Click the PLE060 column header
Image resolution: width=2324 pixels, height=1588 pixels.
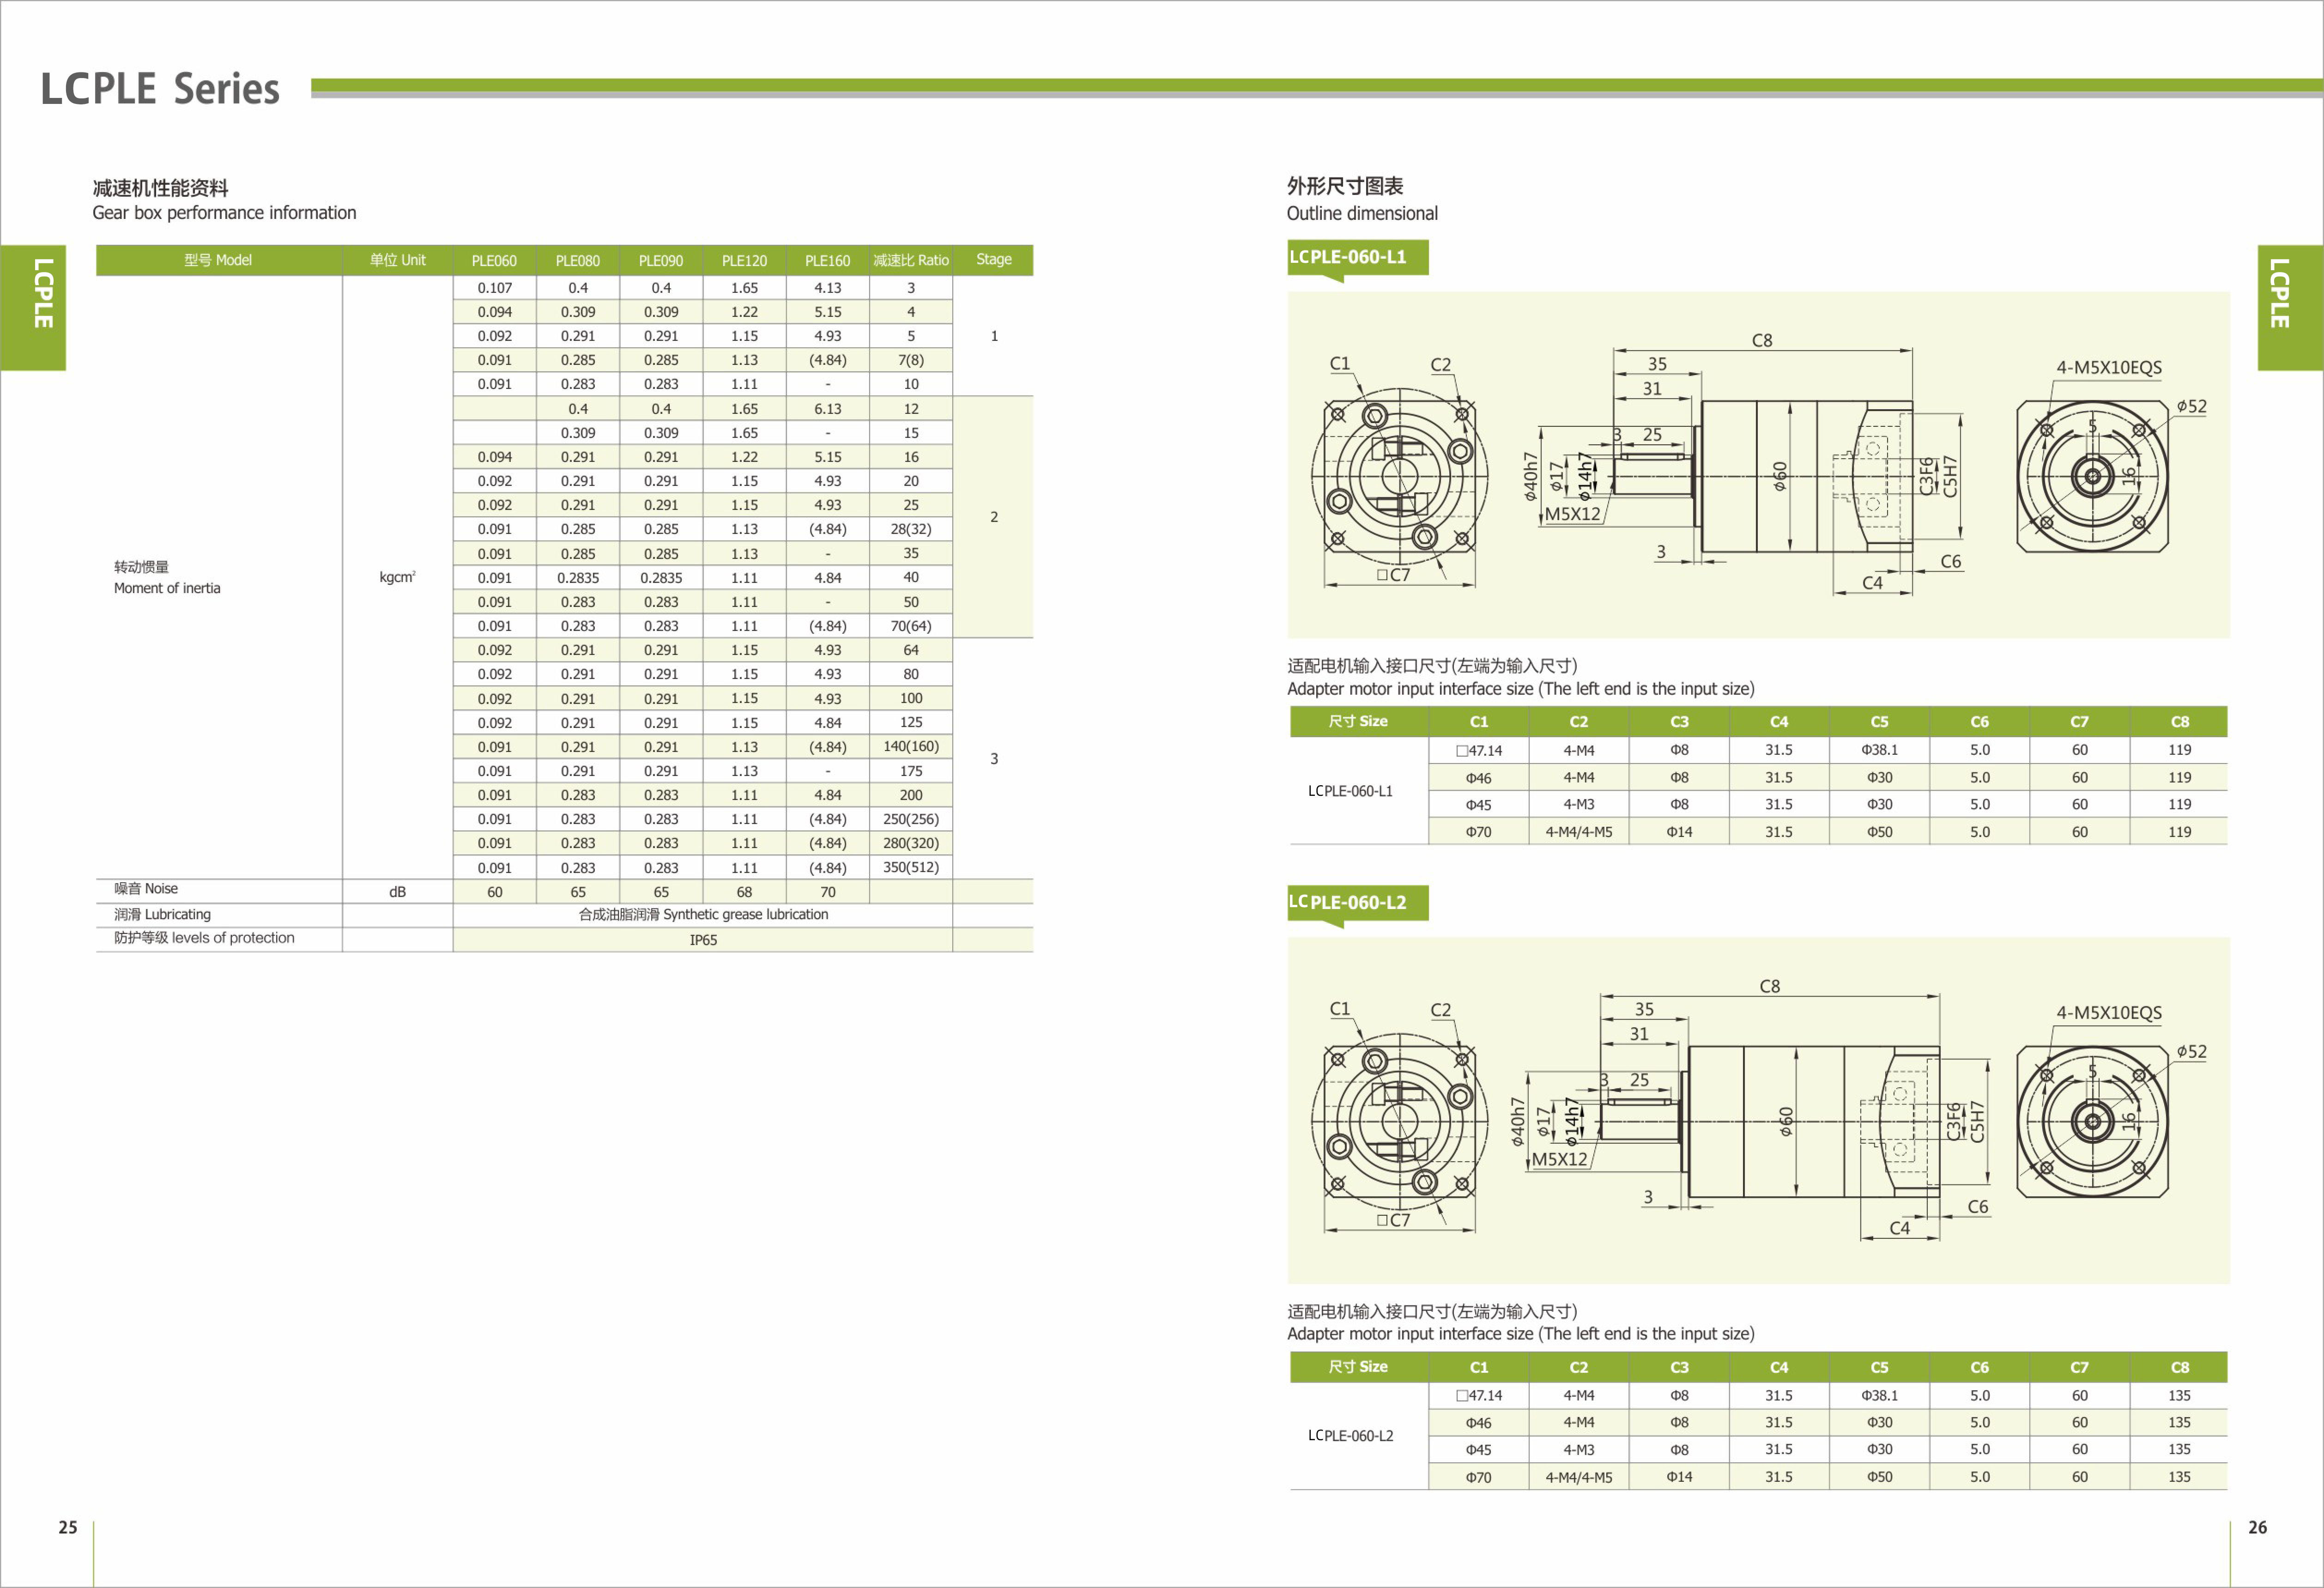(494, 260)
